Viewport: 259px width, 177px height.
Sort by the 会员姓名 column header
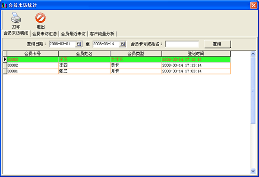(x=84, y=54)
